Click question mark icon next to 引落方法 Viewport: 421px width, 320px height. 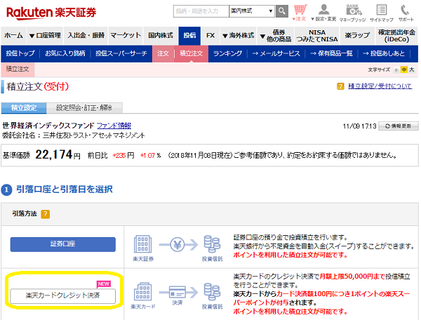coord(45,214)
